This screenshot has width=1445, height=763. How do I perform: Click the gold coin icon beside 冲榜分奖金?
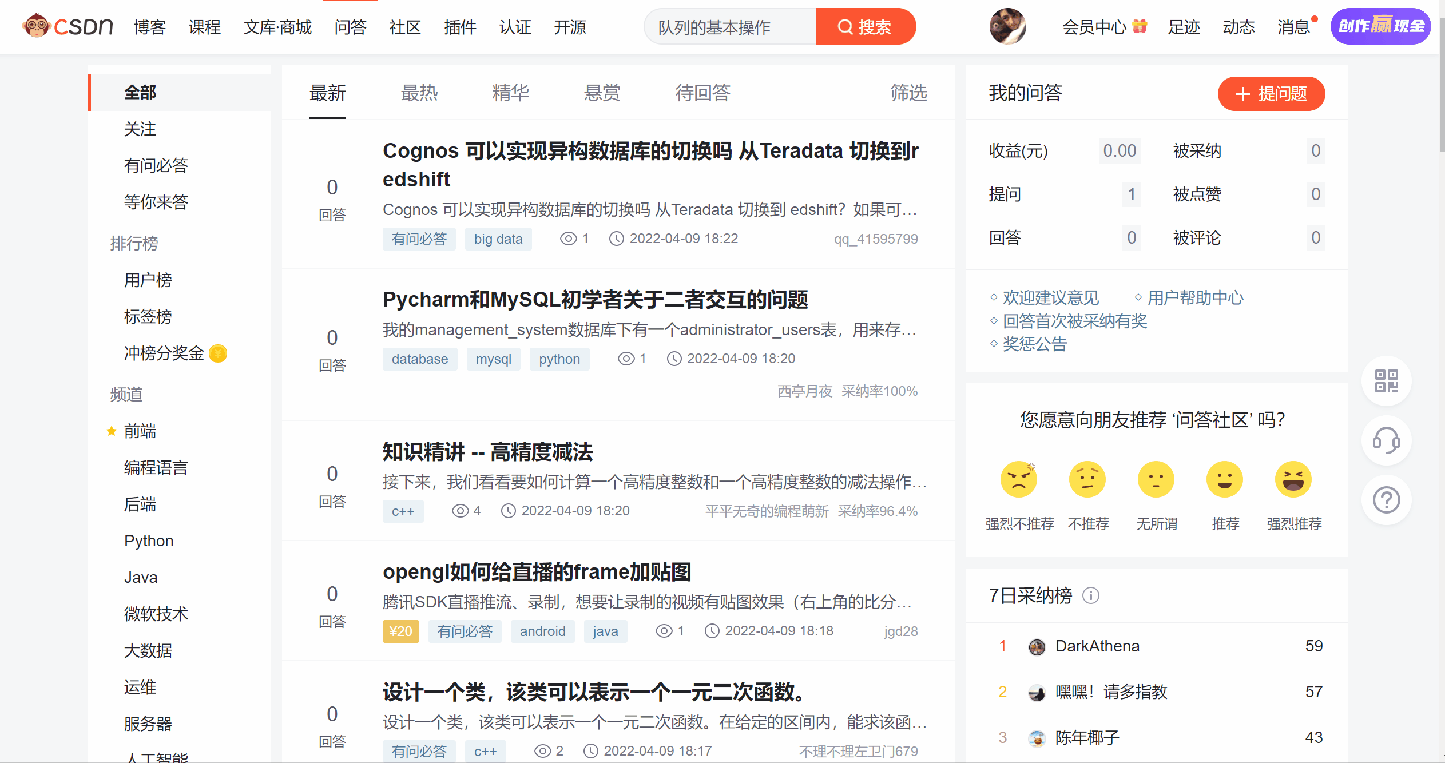pyautogui.click(x=218, y=353)
